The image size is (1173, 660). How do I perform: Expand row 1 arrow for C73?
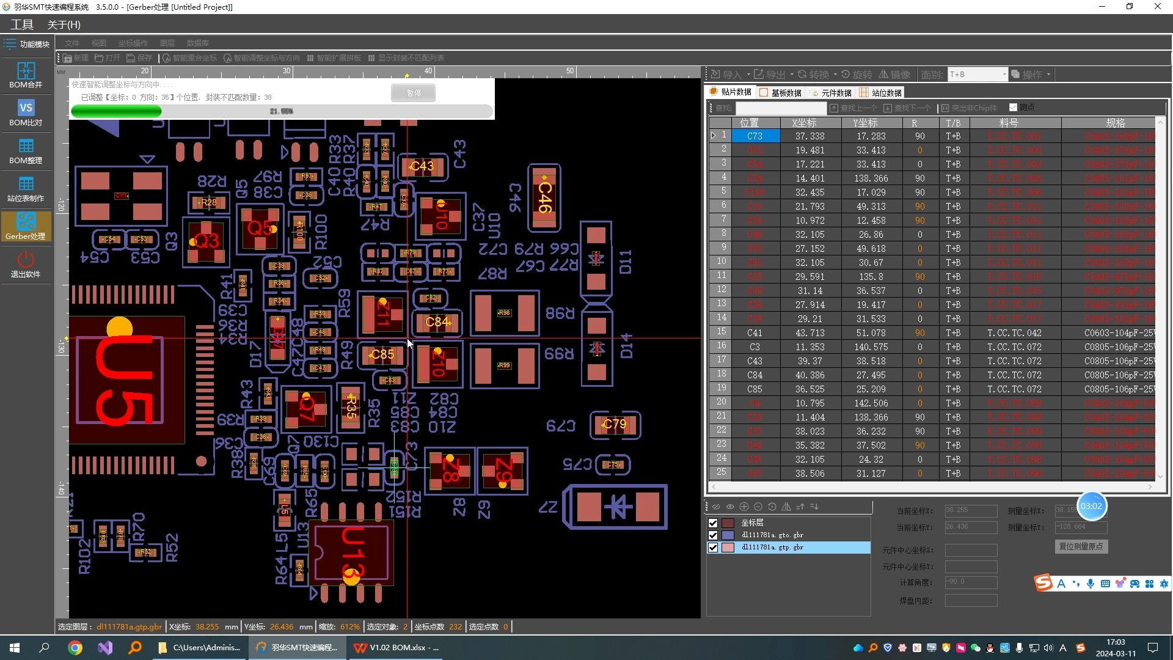pyautogui.click(x=713, y=136)
